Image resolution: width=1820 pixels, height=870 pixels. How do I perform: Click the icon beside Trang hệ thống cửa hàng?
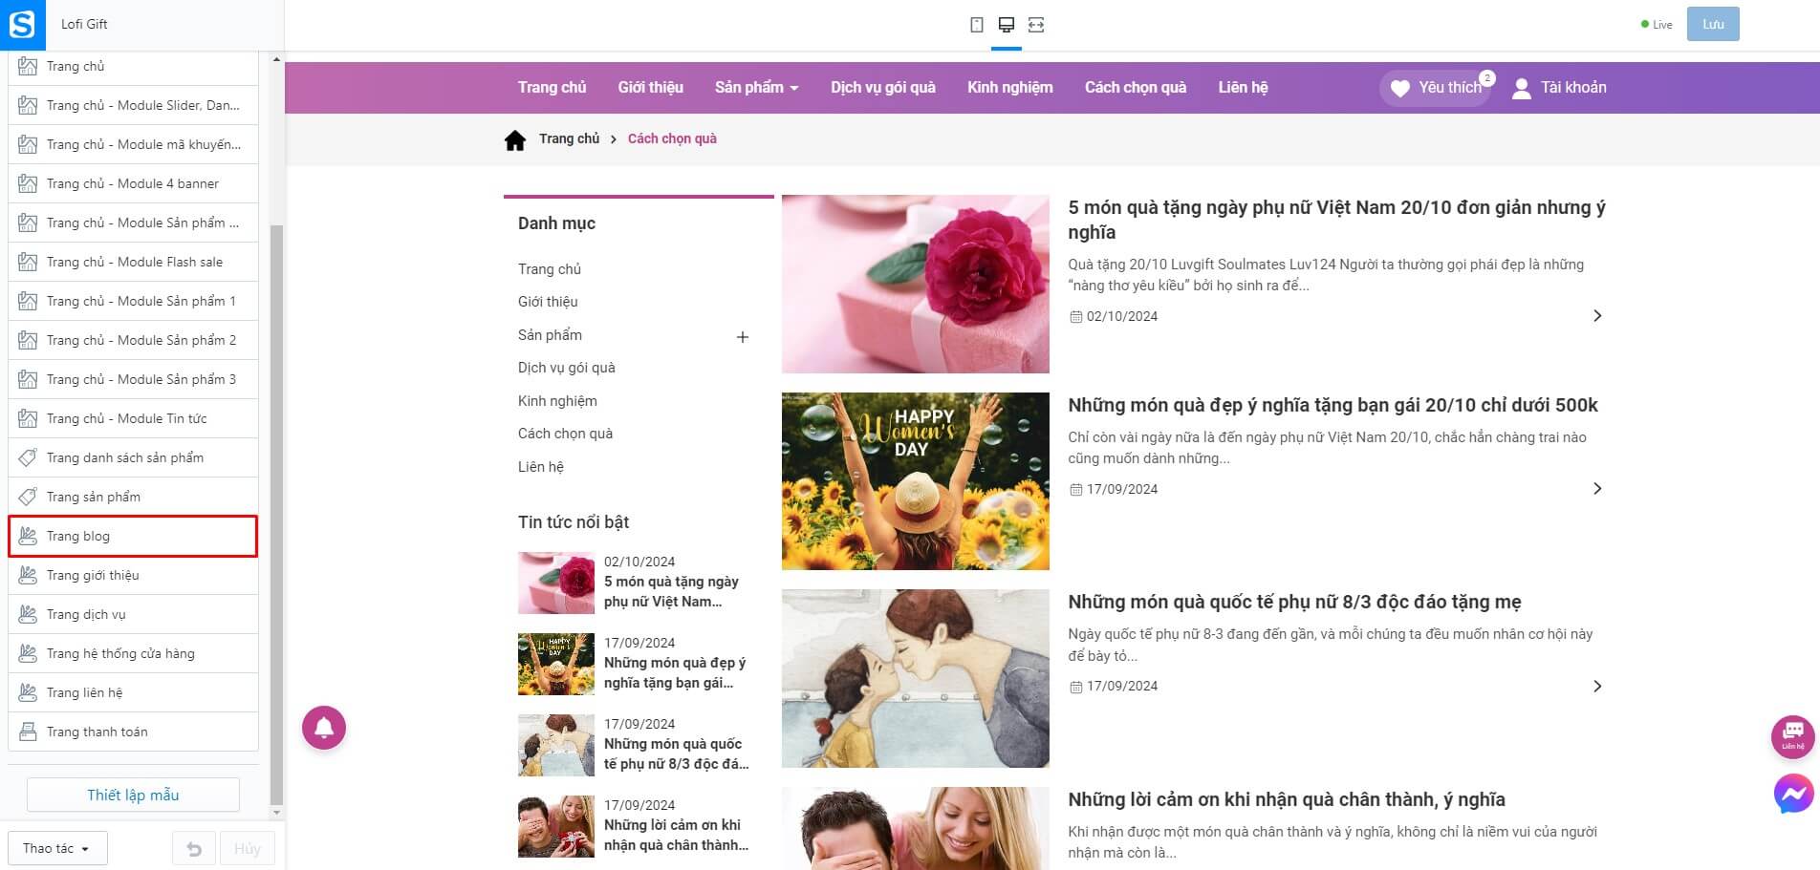28,653
